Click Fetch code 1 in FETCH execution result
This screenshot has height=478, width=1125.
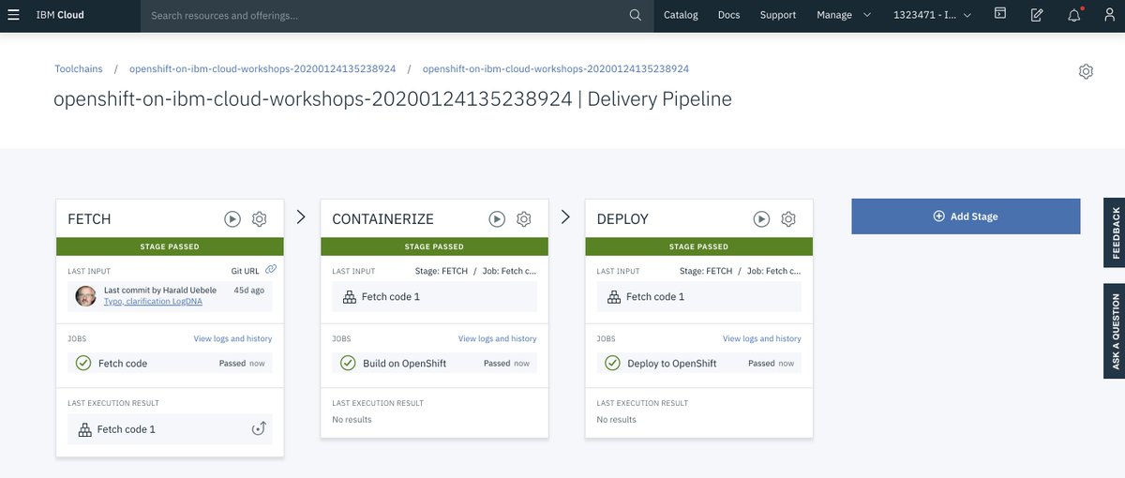(127, 429)
